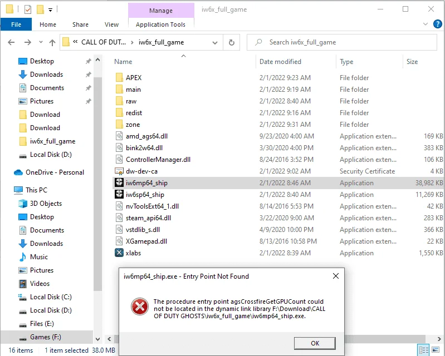Viewport: 445px width, 356px height.
Task: Click the Properties quick access toolbar icon
Action: tap(28, 9)
